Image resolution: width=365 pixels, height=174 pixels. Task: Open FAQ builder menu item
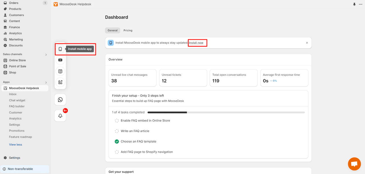tap(17, 106)
